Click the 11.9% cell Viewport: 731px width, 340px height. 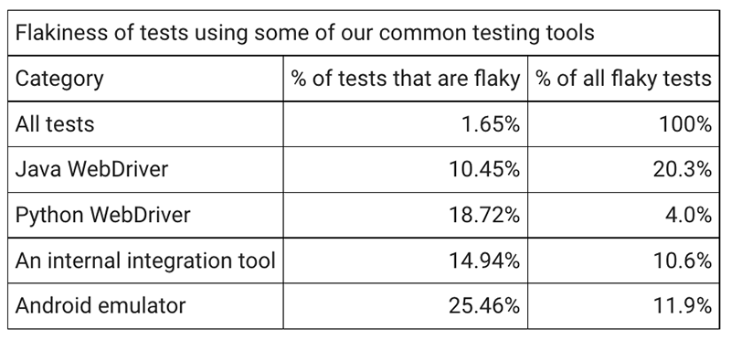pyautogui.click(x=683, y=306)
